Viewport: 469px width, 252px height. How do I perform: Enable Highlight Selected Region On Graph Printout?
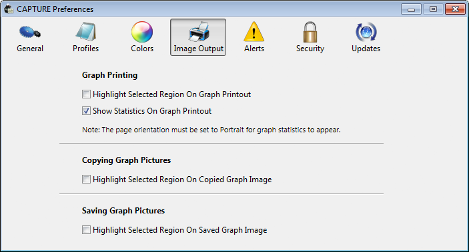pyautogui.click(x=86, y=94)
